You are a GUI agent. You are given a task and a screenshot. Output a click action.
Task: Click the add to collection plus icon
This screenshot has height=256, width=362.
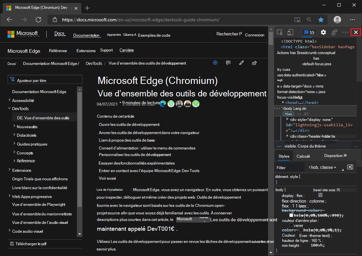pos(215,63)
